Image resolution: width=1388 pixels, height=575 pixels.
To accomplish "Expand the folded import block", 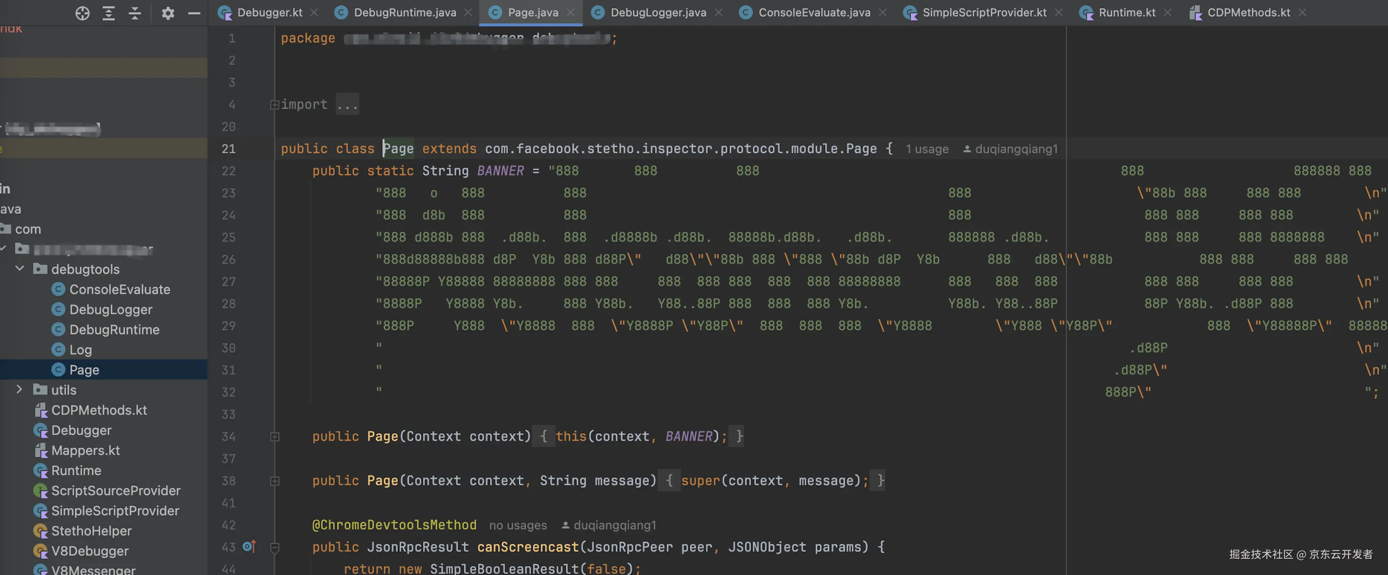I will (275, 105).
